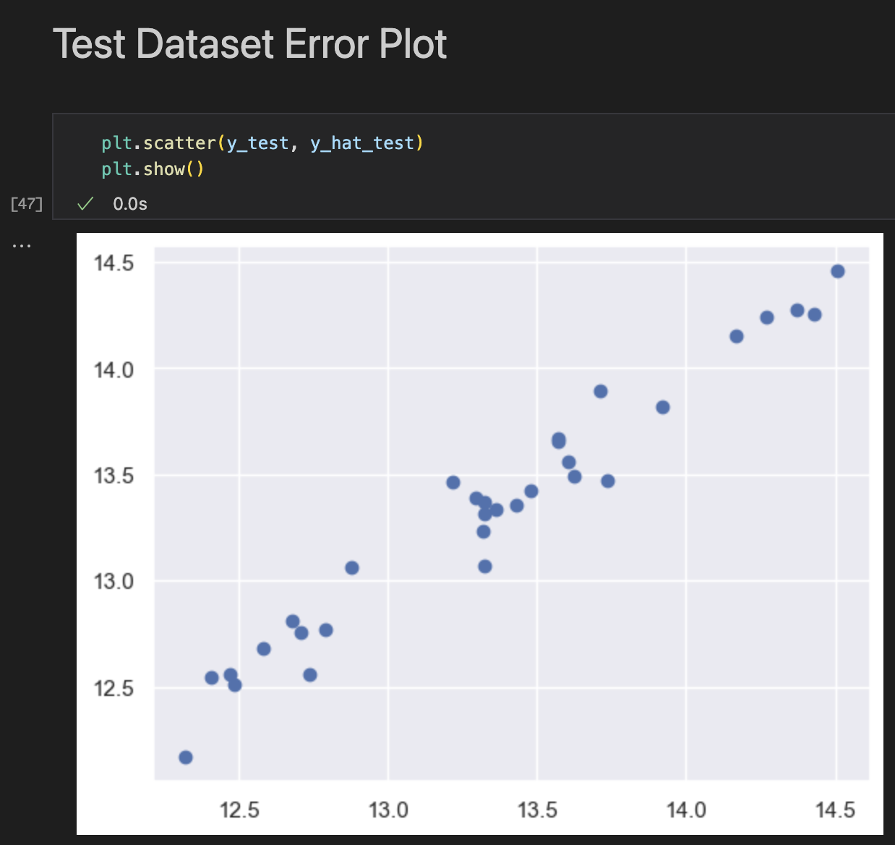Click the topmost data point near 14.5
The width and height of the screenshot is (895, 845).
(x=836, y=272)
